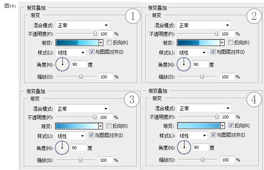
Task: Toggle 与图层对齐 checkbox in panel 3
Action: tap(92, 135)
